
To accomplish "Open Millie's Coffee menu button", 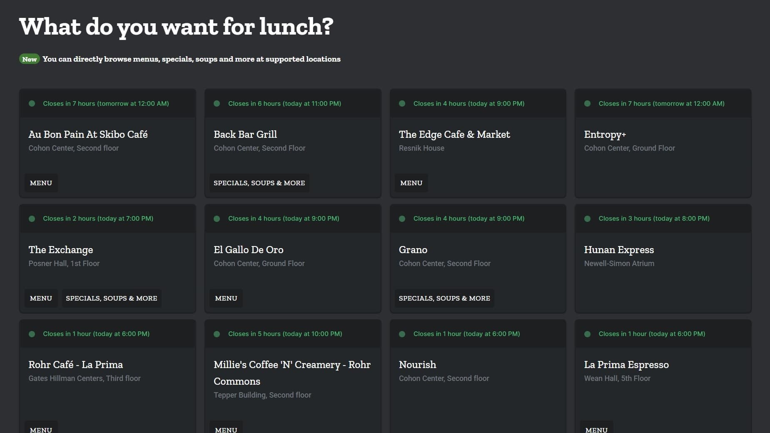I will click(x=226, y=428).
